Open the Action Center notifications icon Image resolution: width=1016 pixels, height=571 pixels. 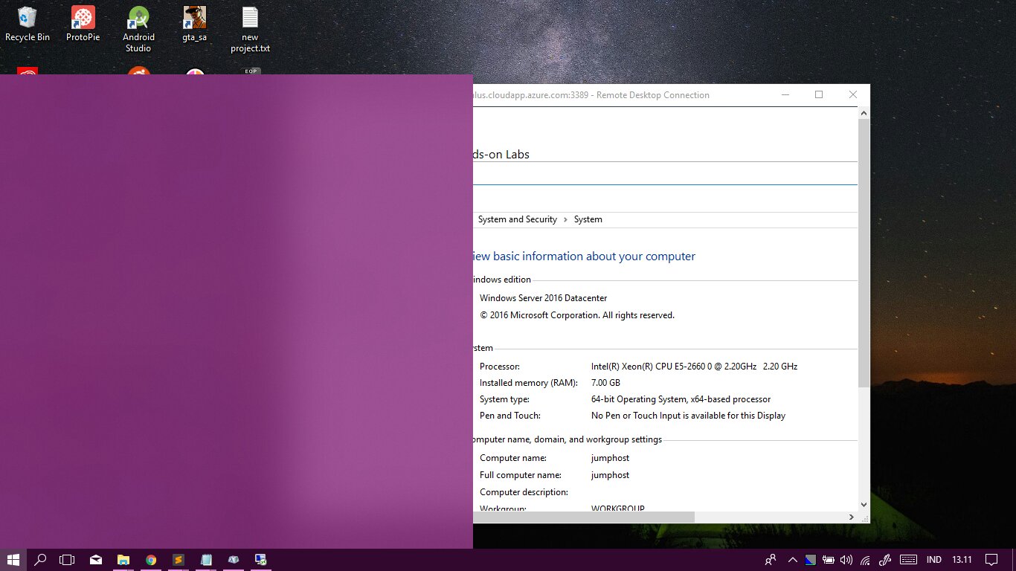(991, 560)
